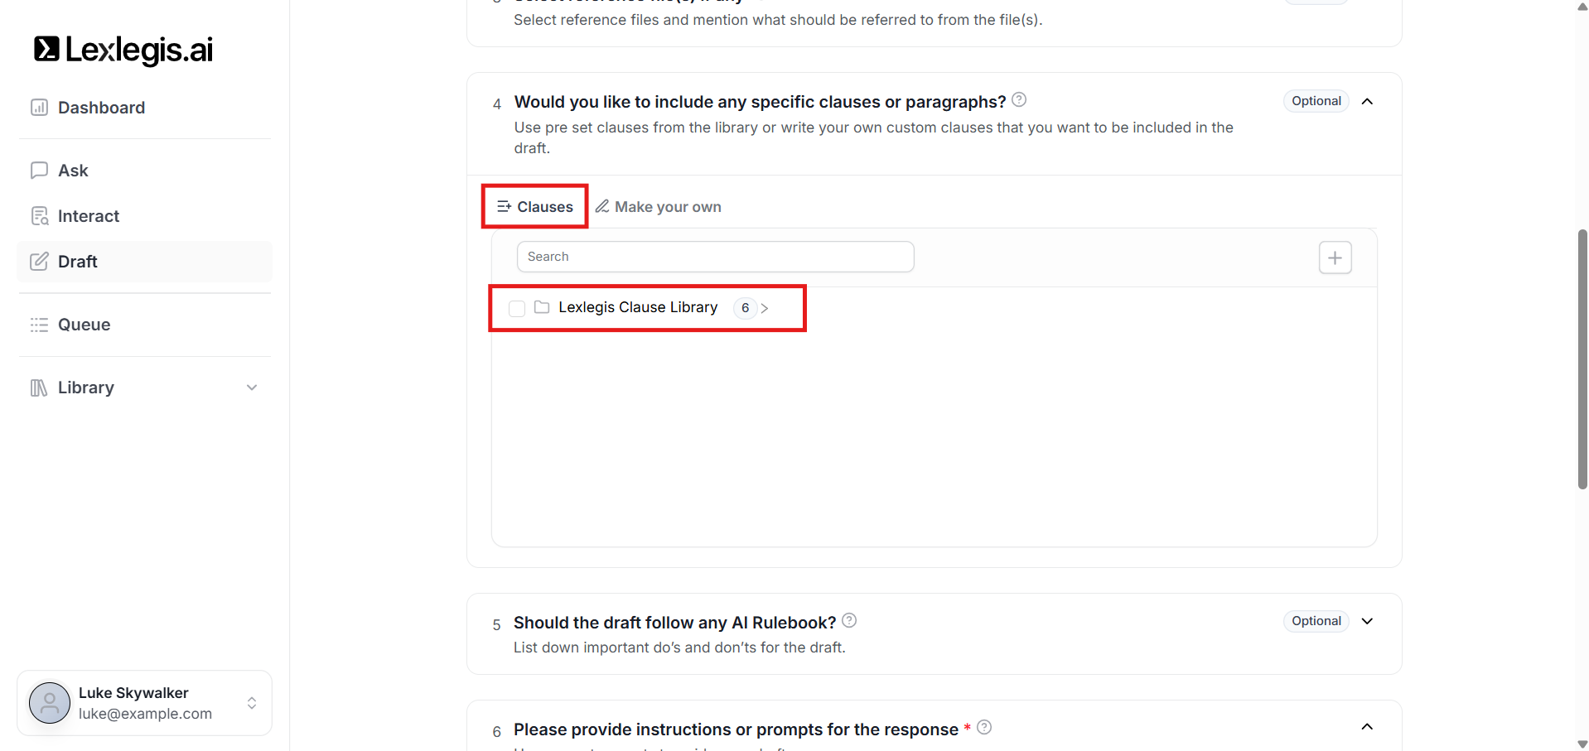Check the Lexlegis Clause Library checkbox

point(517,309)
